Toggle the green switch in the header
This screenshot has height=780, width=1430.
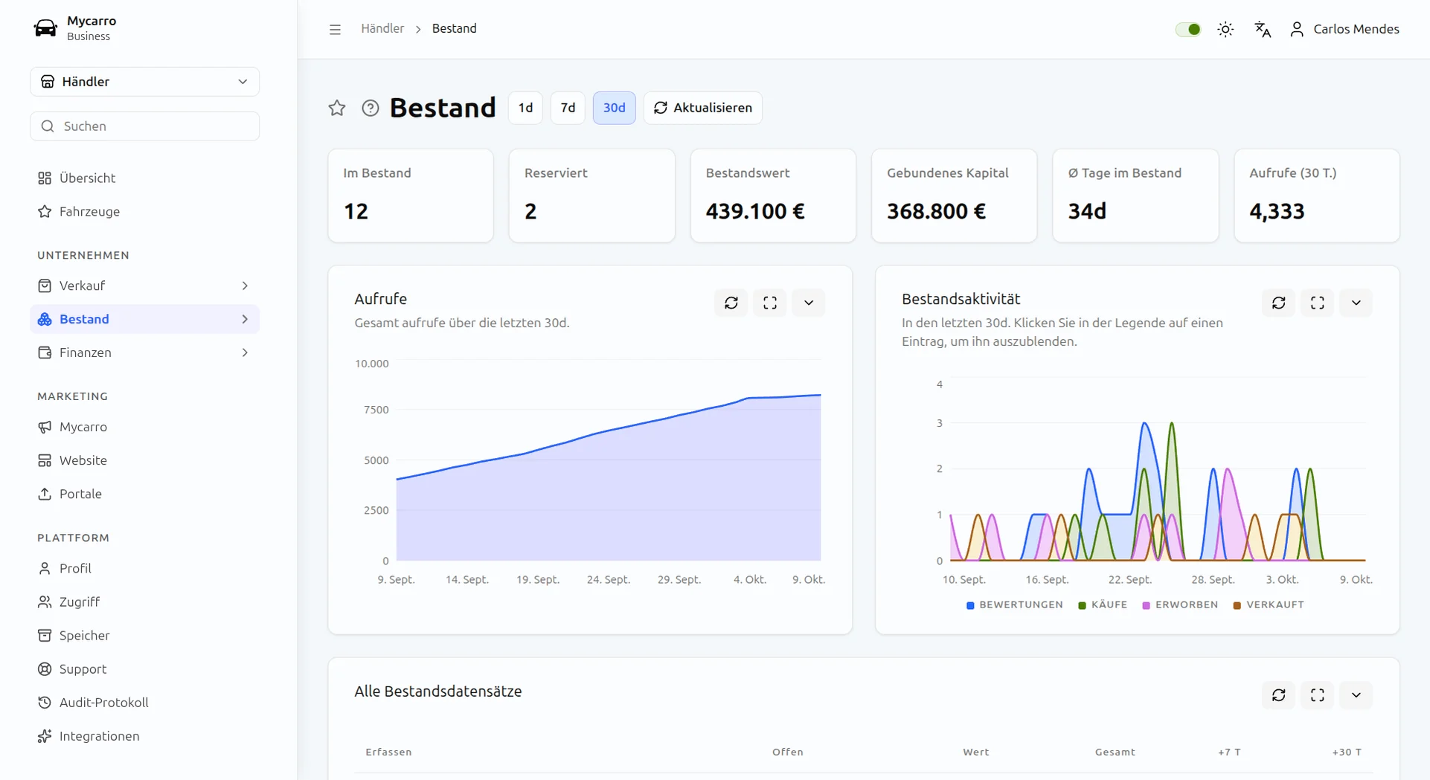(1188, 29)
